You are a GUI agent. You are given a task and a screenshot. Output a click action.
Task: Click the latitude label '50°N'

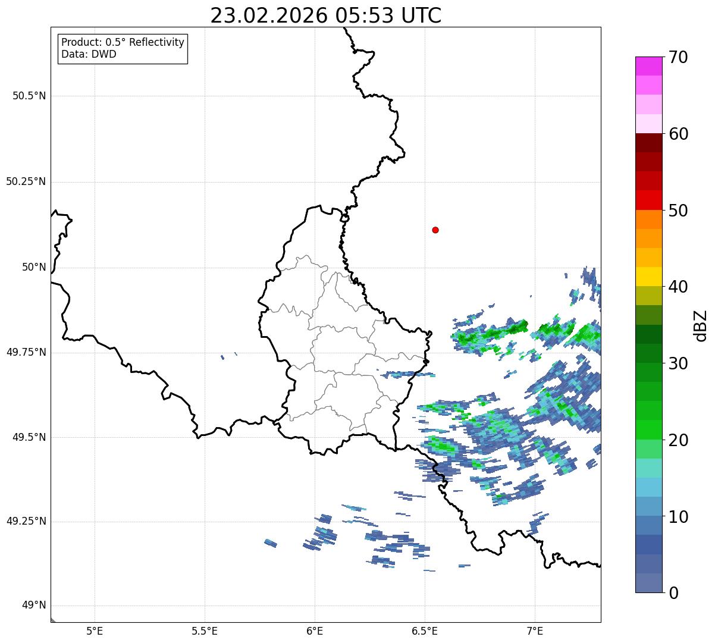(34, 267)
